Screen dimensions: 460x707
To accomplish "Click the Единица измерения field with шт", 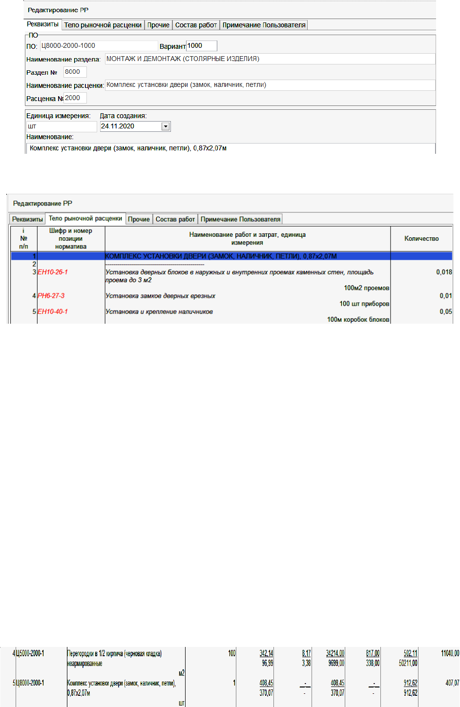I will pos(62,126).
